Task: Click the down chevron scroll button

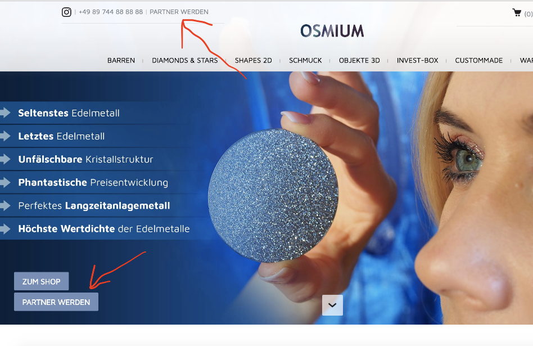Action: point(332,305)
